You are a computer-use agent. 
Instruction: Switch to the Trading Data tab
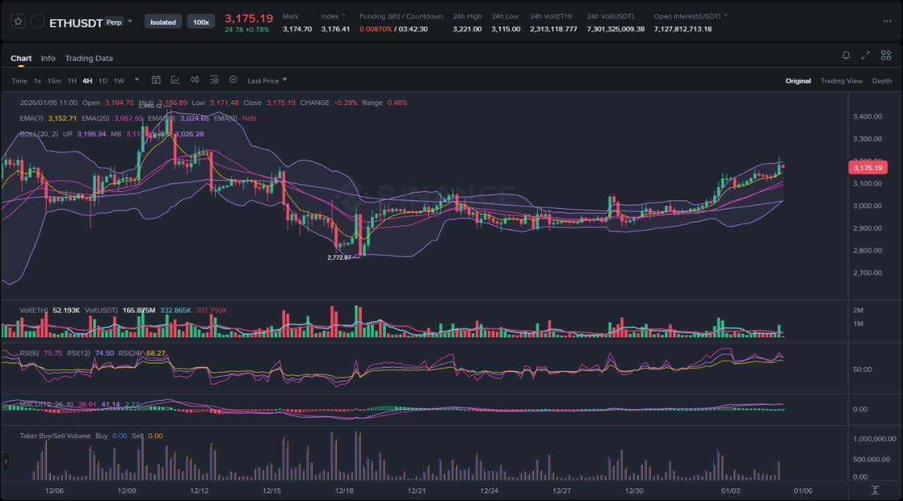point(89,59)
